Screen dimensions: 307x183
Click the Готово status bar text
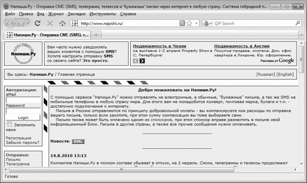(x=11, y=176)
